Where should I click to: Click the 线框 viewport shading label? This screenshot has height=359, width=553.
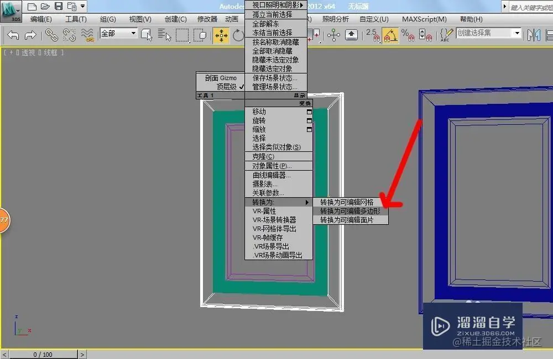(50, 52)
